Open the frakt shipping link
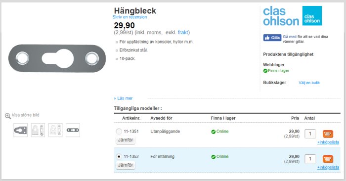 coord(183,33)
